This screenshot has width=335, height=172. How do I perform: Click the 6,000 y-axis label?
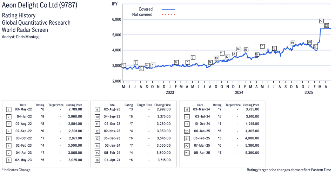117,19
